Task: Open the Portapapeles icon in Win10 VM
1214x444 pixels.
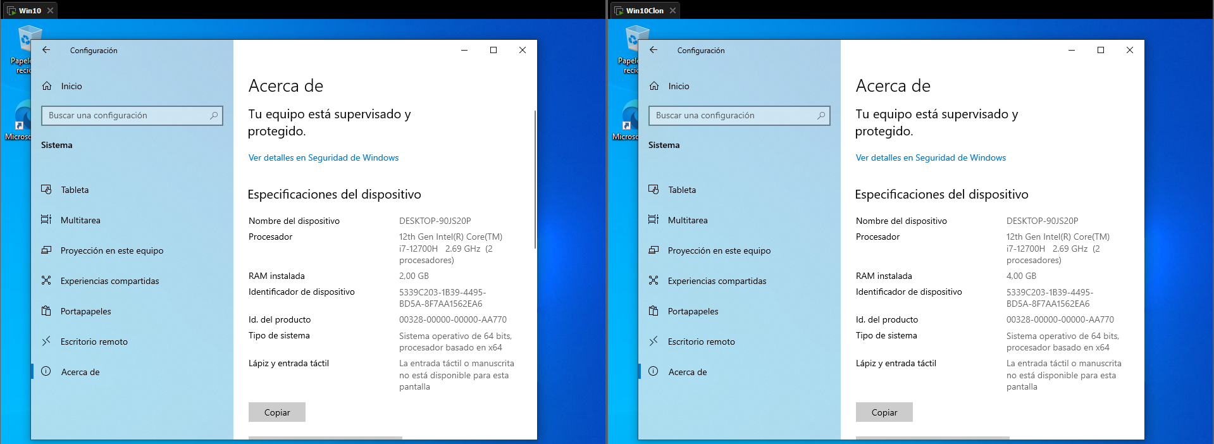Action: (x=46, y=311)
